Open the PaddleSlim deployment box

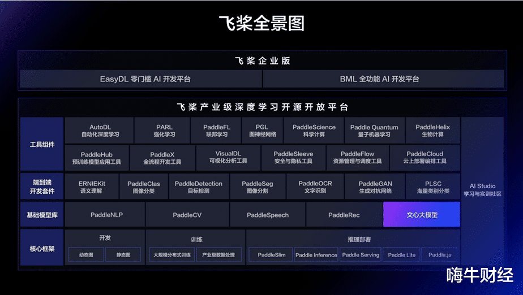[271, 255]
